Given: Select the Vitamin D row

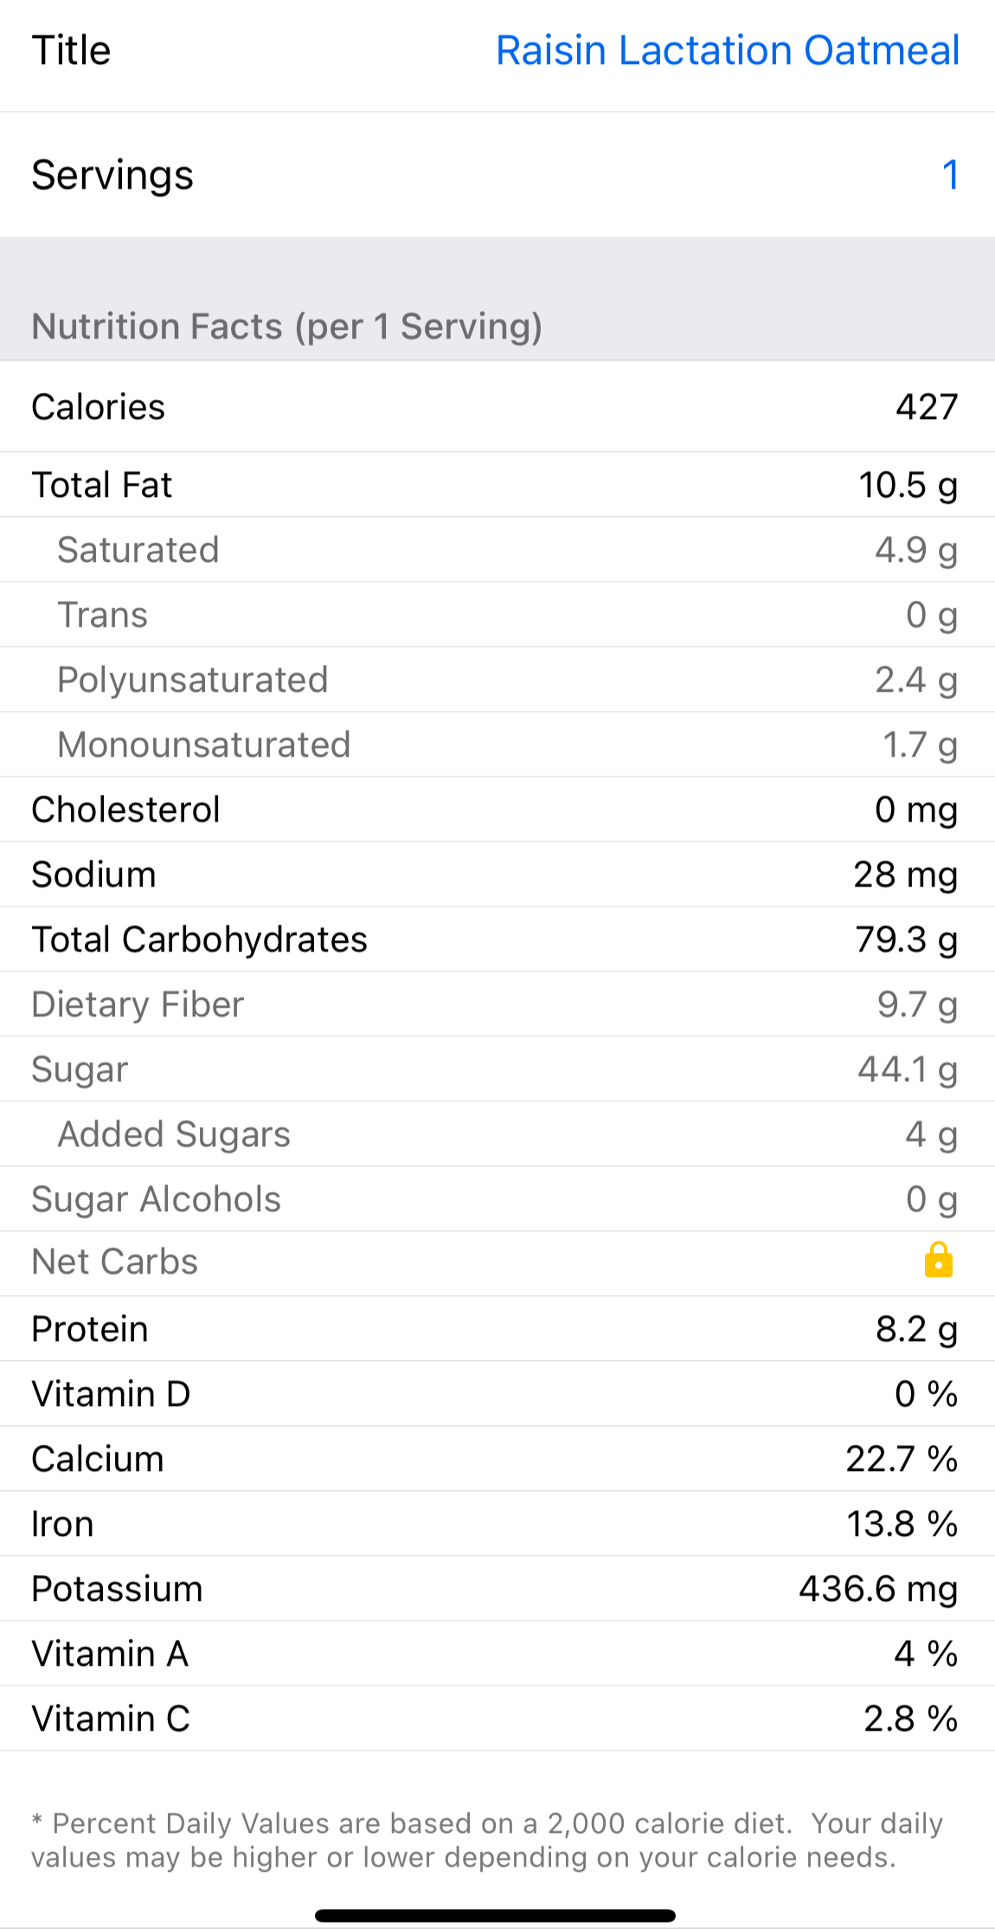Looking at the screenshot, I should point(497,1394).
